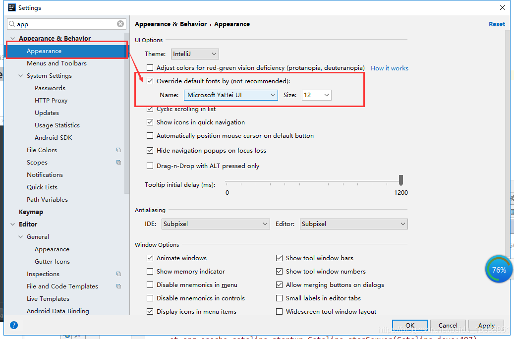Select Menus and Toolbars settings
The image size is (514, 339).
coord(57,63)
